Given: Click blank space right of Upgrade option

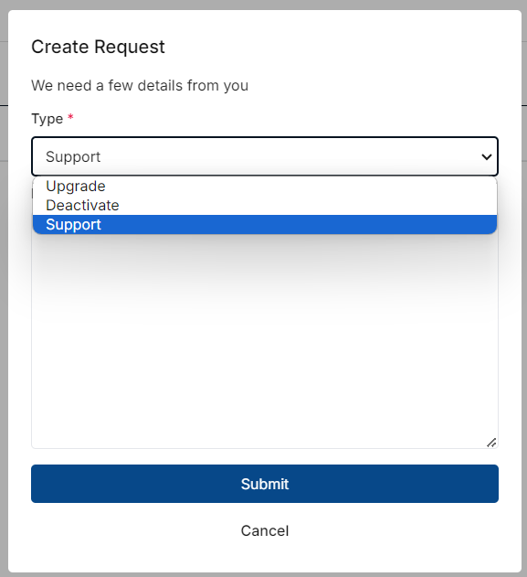Looking at the screenshot, I should 301,187.
